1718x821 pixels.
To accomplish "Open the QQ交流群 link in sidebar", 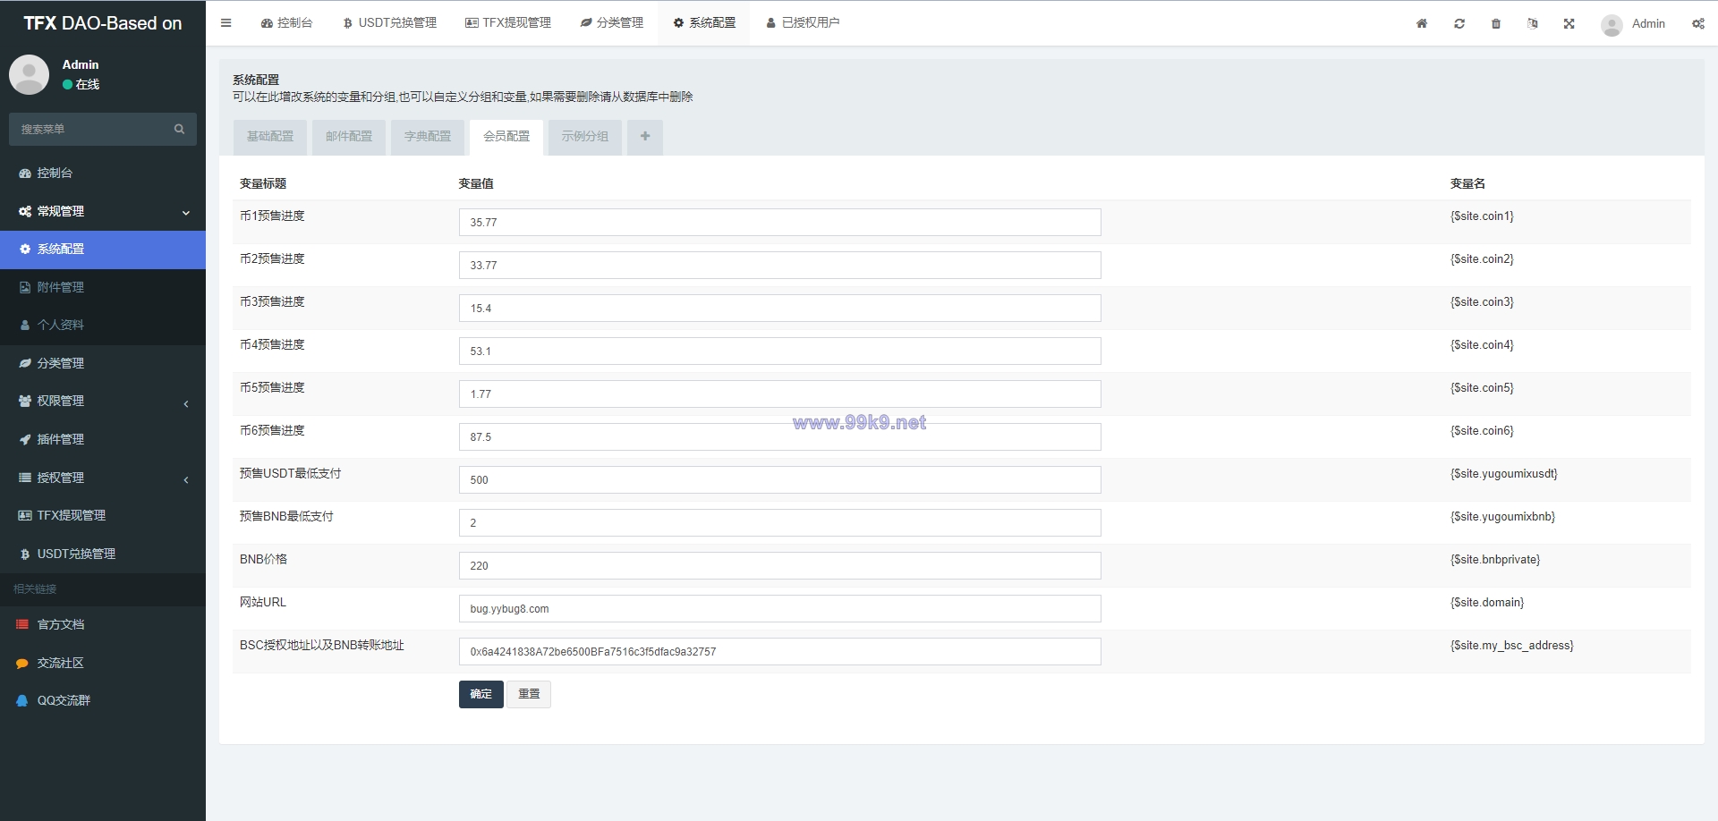I will coord(103,700).
